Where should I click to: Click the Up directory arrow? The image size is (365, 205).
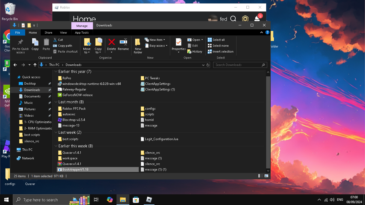pos(35,65)
